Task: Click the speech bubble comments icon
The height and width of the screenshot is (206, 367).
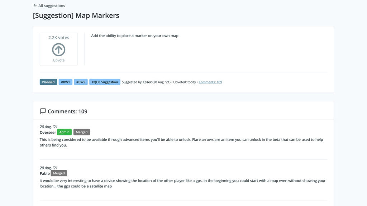Action: tap(43, 111)
